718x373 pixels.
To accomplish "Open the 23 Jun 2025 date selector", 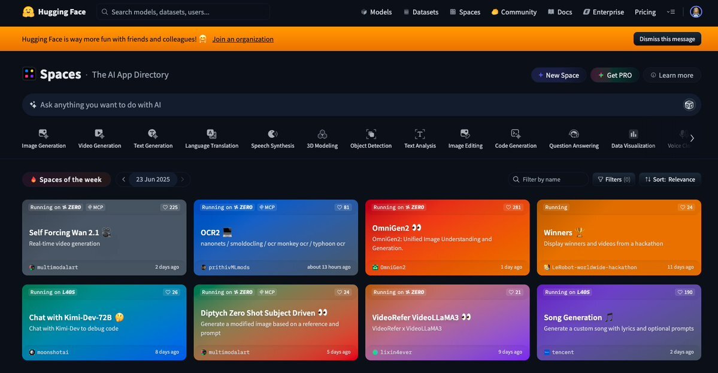I will pos(153,180).
